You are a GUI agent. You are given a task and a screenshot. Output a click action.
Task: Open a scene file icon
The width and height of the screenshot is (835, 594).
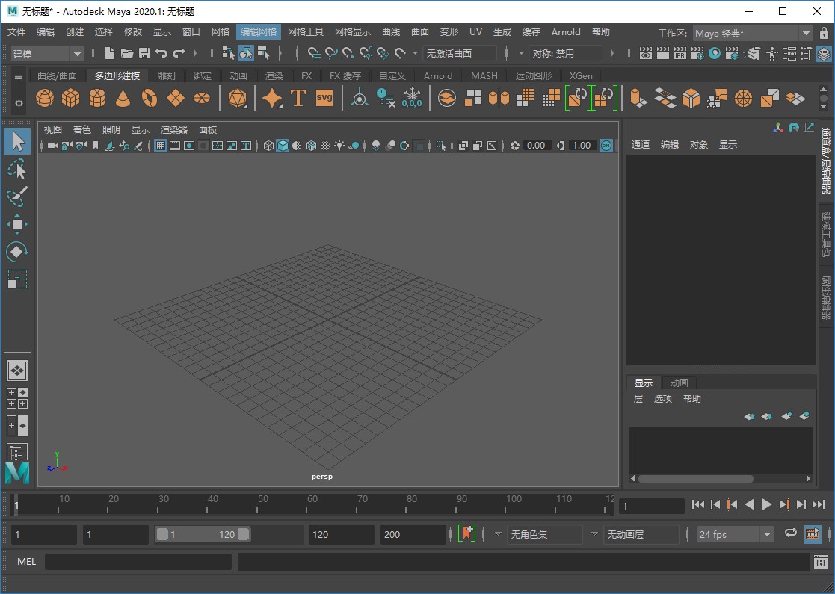coord(127,53)
